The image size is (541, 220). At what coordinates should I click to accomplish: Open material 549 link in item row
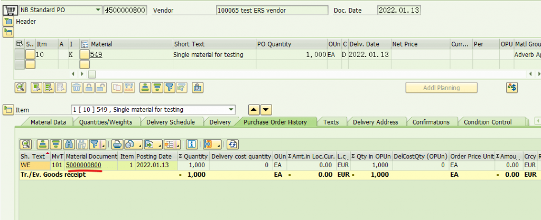(96, 54)
